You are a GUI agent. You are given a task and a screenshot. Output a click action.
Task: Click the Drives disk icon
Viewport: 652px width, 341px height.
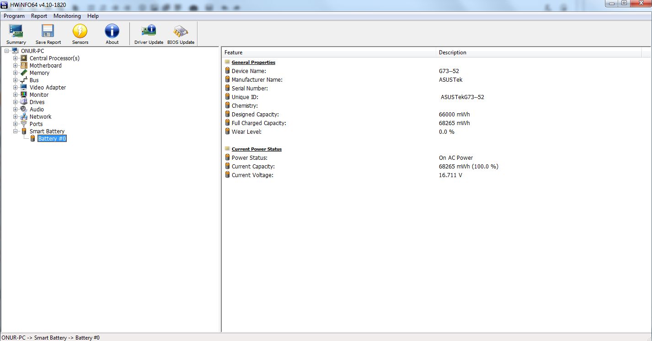click(x=24, y=102)
